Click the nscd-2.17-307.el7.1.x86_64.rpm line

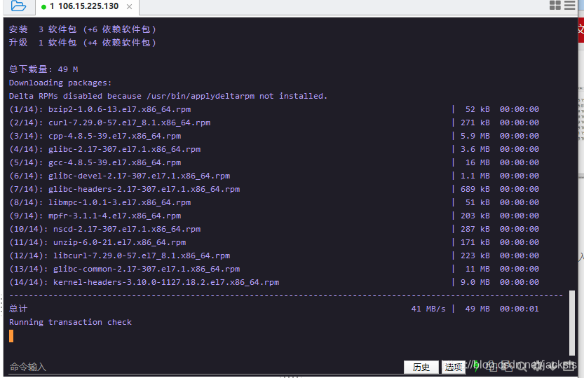(274, 229)
